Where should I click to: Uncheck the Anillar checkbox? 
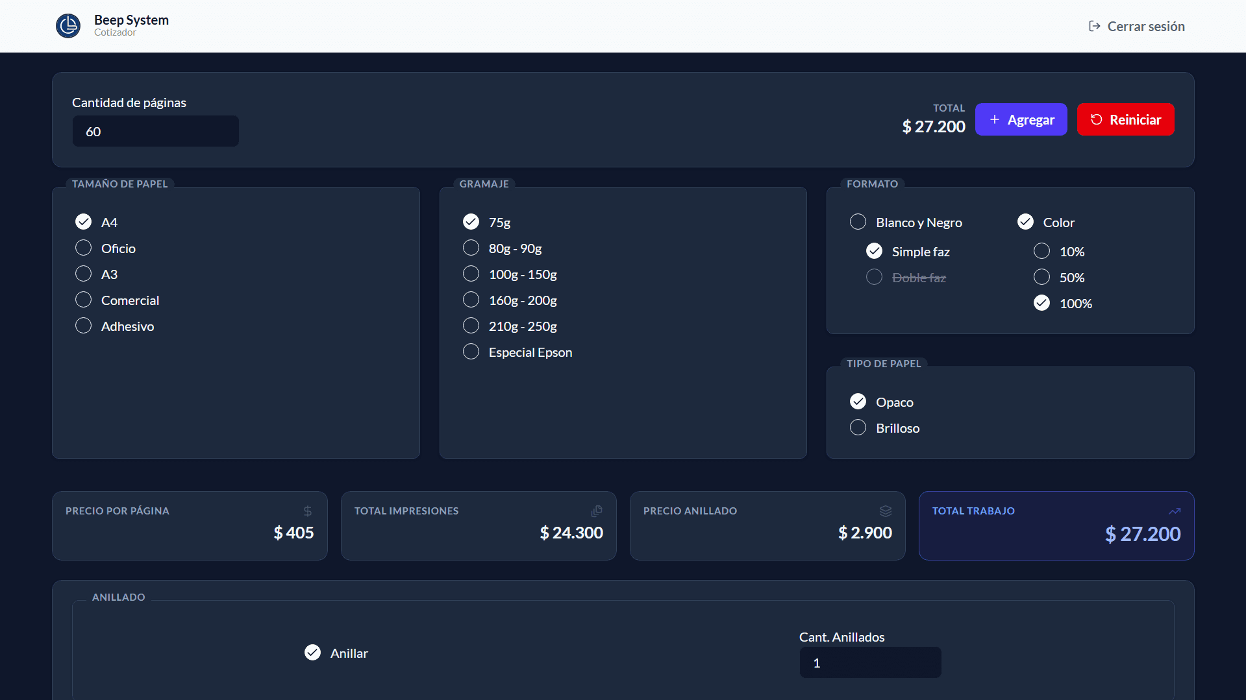312,652
